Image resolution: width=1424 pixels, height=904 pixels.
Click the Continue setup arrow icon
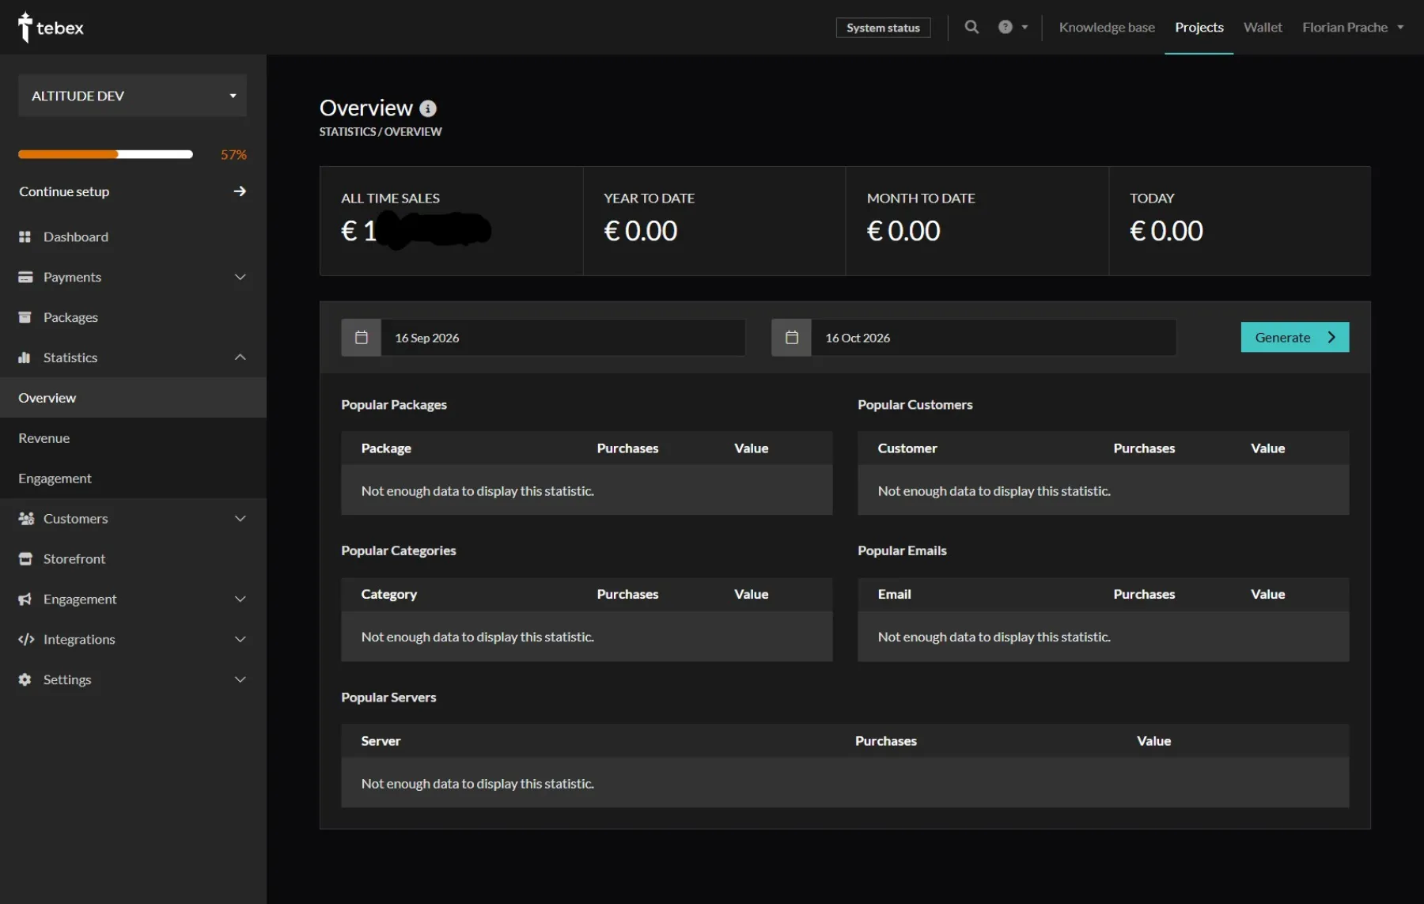[240, 191]
